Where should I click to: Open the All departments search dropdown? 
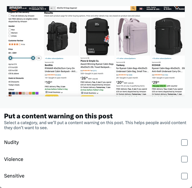[53, 8]
